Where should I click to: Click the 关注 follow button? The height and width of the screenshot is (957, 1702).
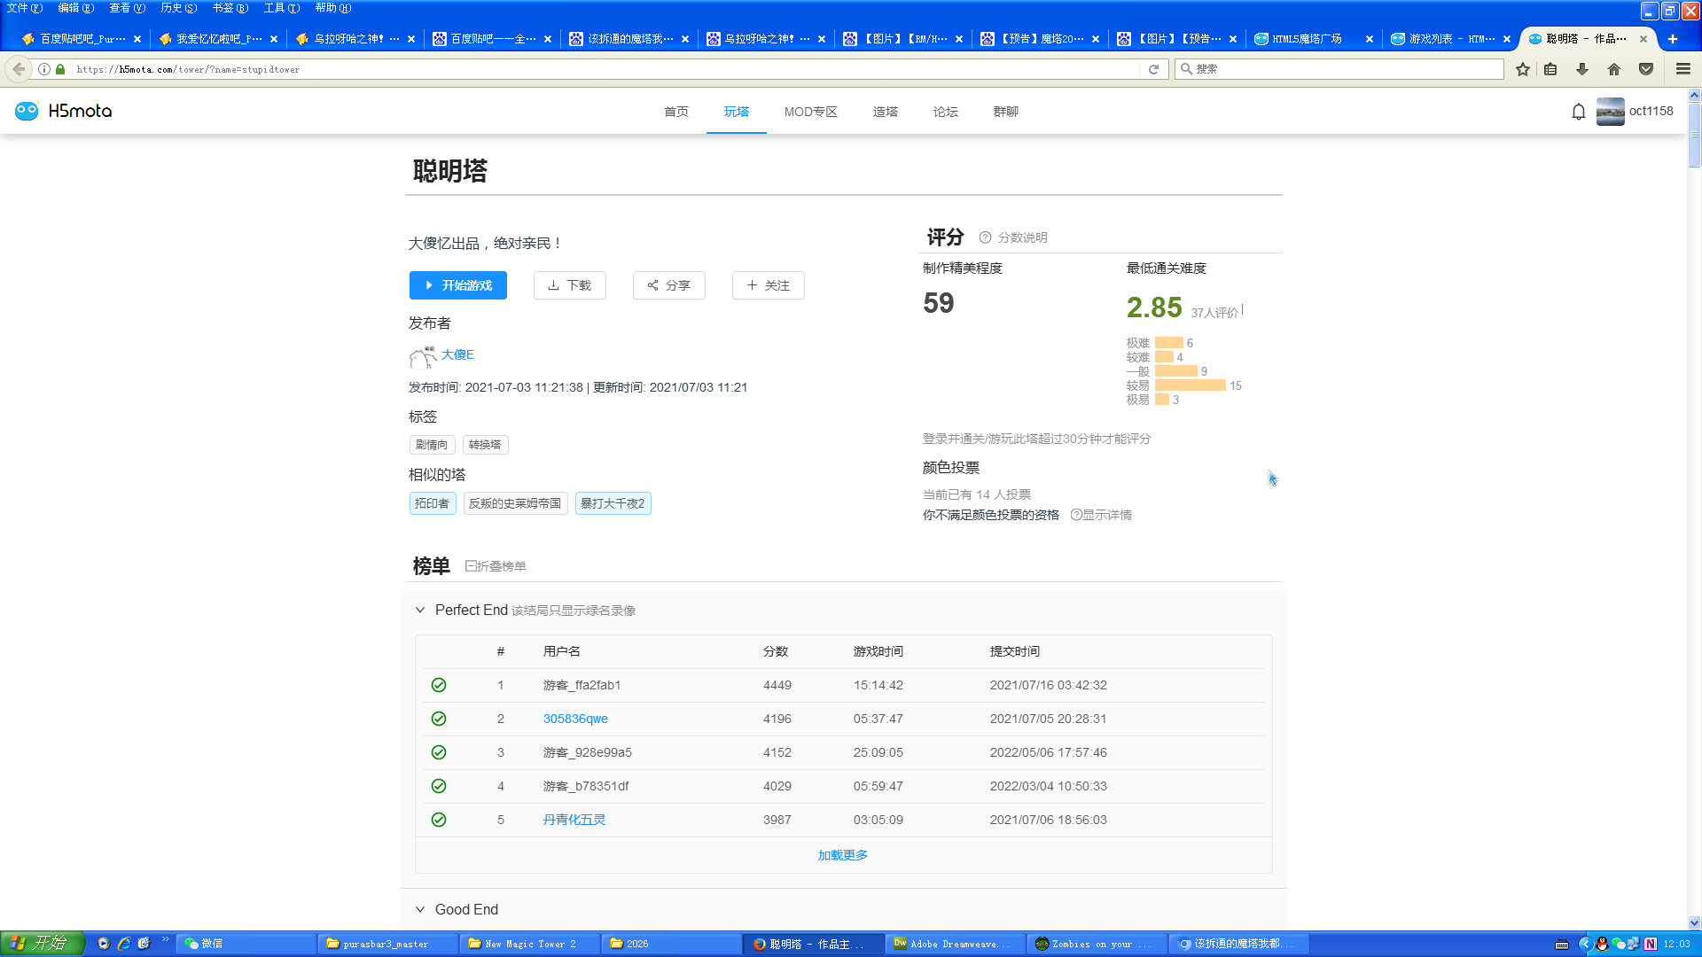click(769, 285)
